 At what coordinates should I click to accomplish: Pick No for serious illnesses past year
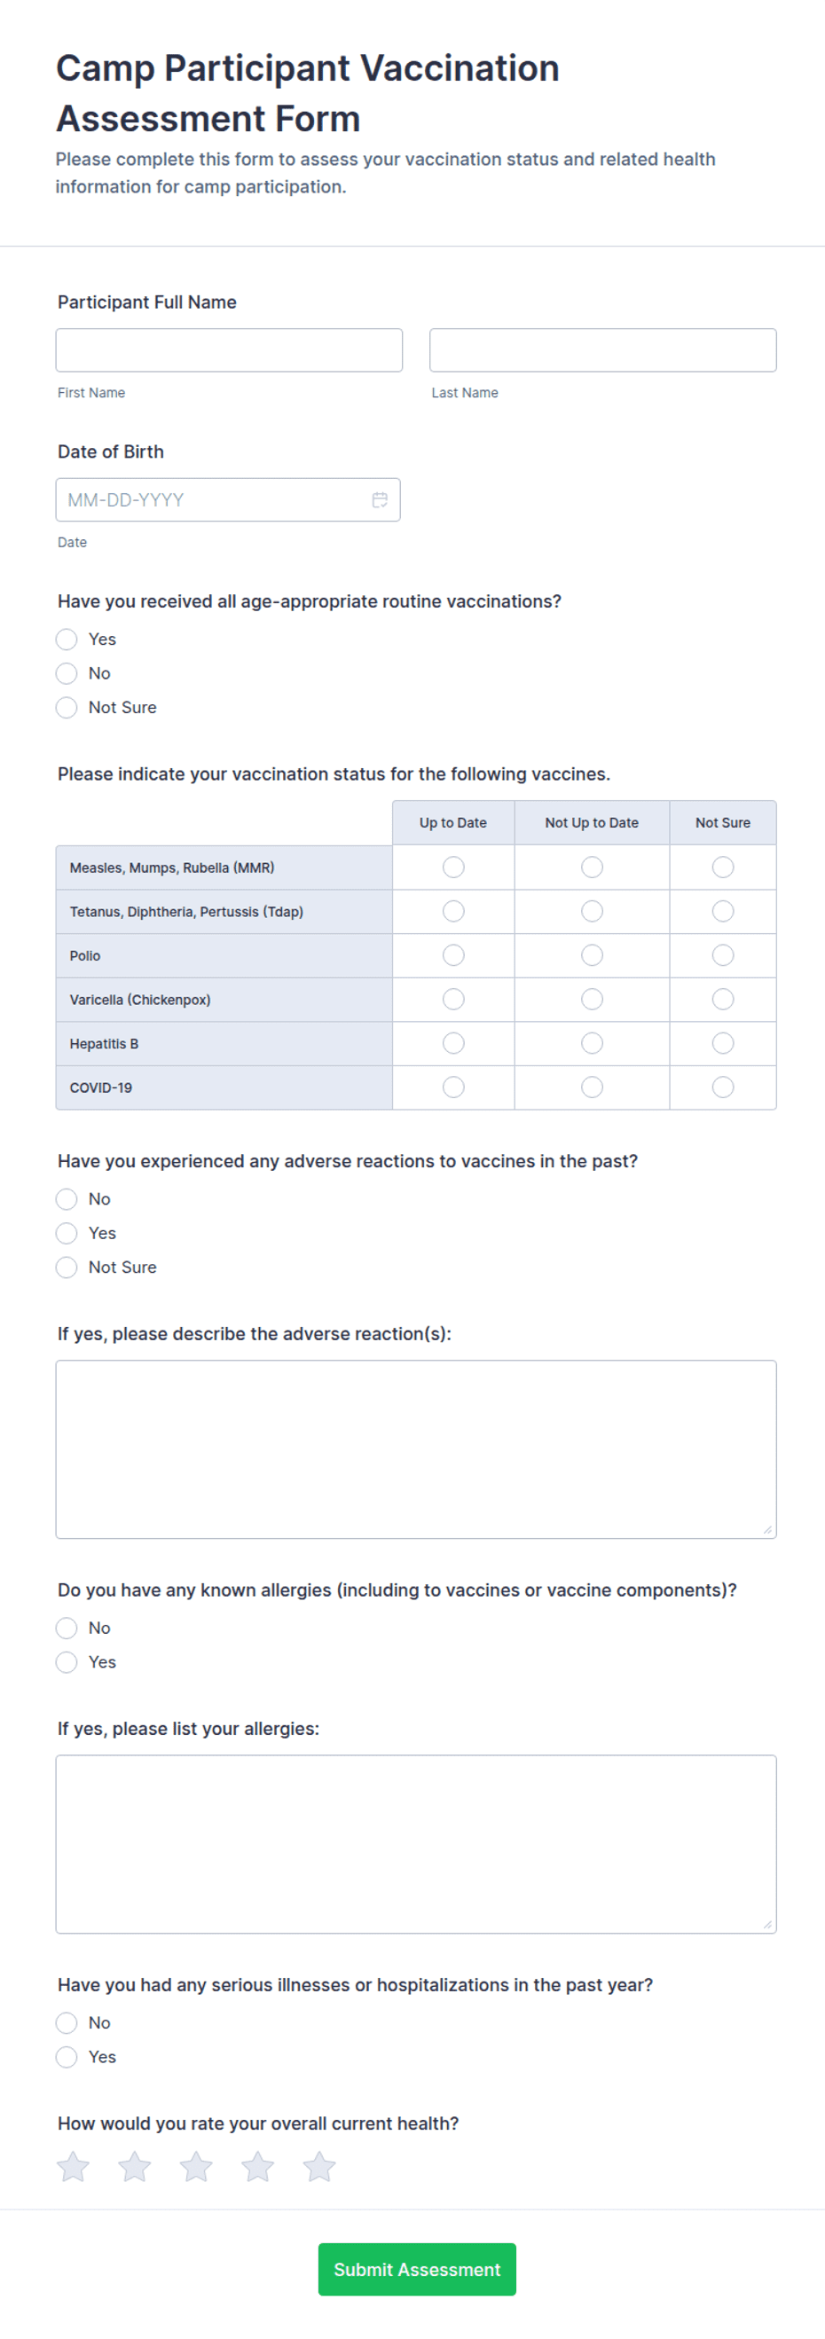pos(67,2023)
